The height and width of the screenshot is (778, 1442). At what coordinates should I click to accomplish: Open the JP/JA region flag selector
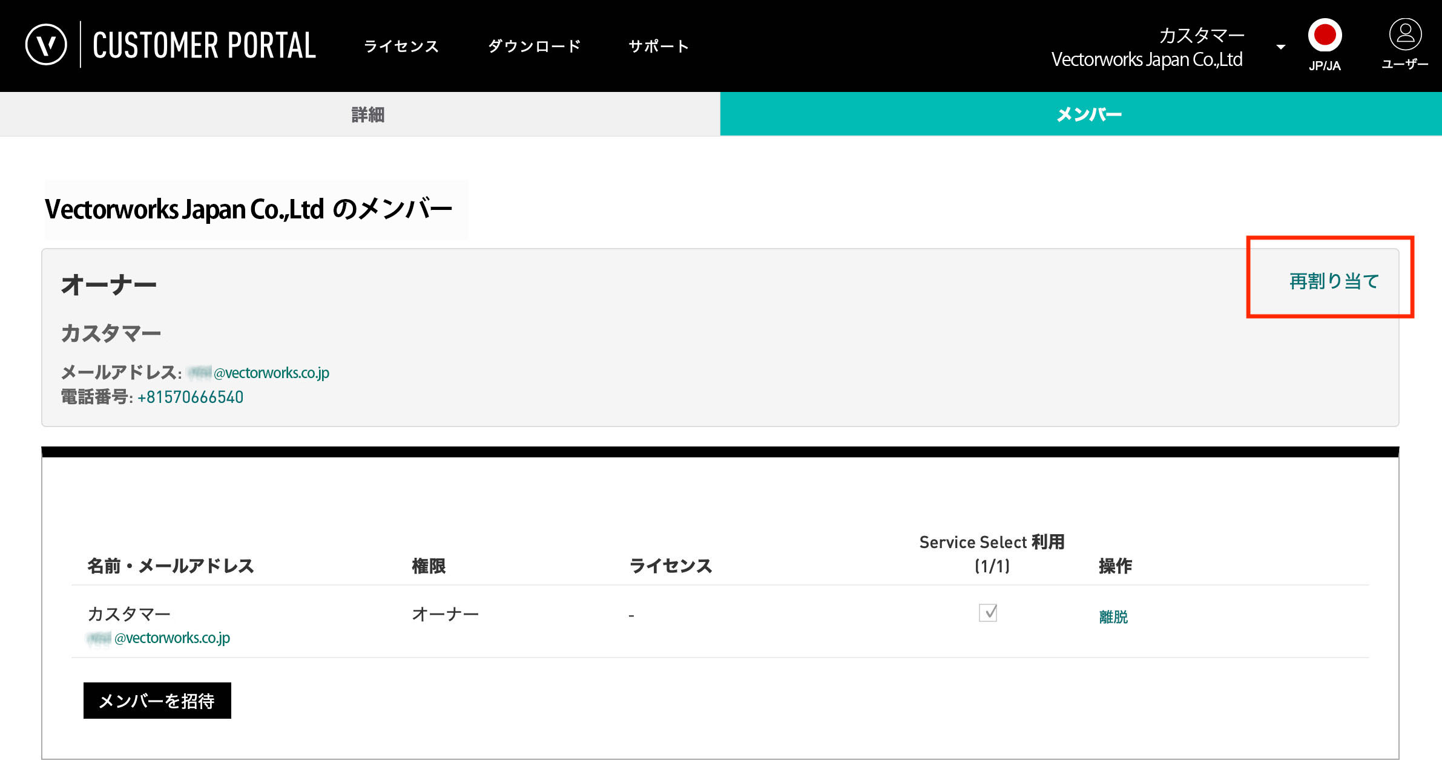click(1325, 45)
